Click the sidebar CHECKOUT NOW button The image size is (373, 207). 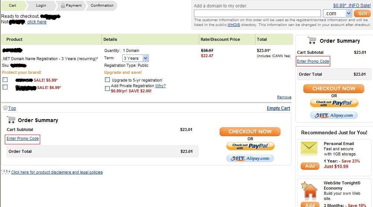(x=334, y=88)
